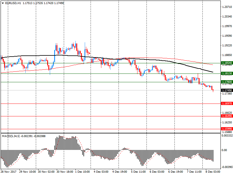The height and width of the screenshot is (175, 233).
Task: Click the 5 Dec 11:00 time label
Action: pyautogui.click(x=138, y=172)
